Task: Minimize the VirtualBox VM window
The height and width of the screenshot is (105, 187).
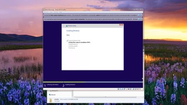Action: [134, 9]
